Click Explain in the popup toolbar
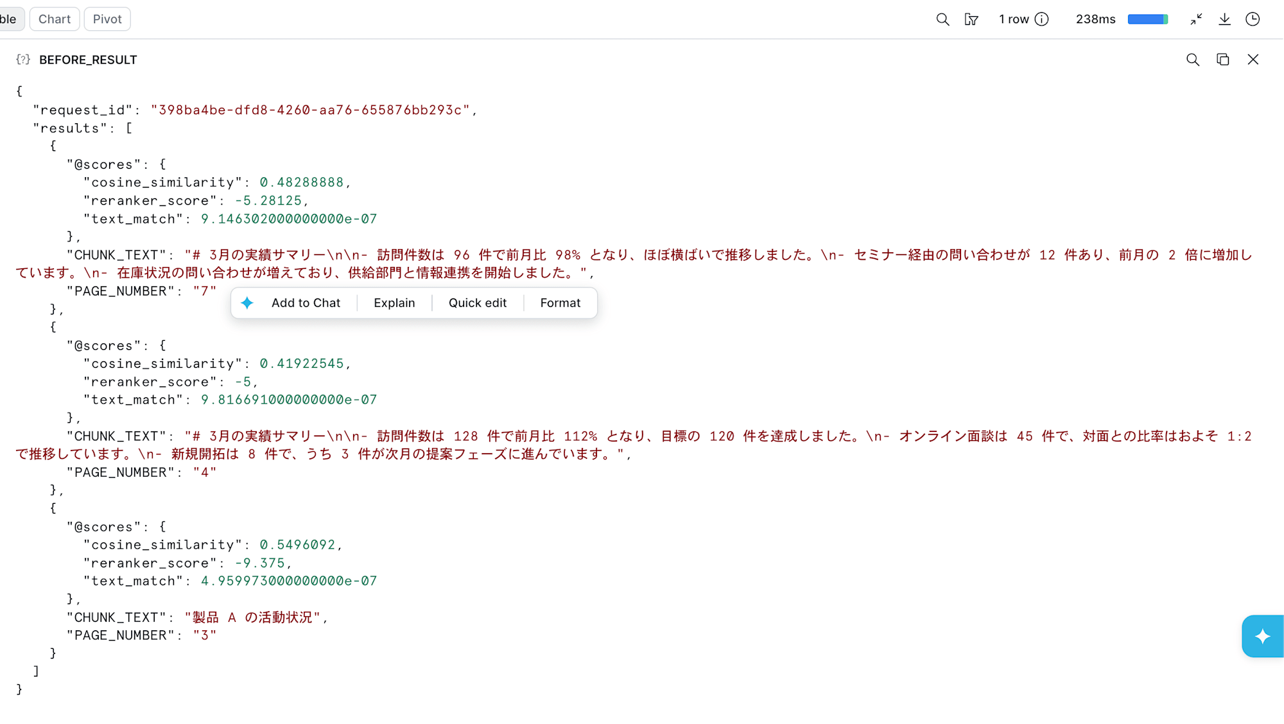Viewport: 1284px width, 724px height. pyautogui.click(x=394, y=303)
